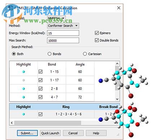Click the Bond column header
Screen dimensions: 161x140
[52, 64]
